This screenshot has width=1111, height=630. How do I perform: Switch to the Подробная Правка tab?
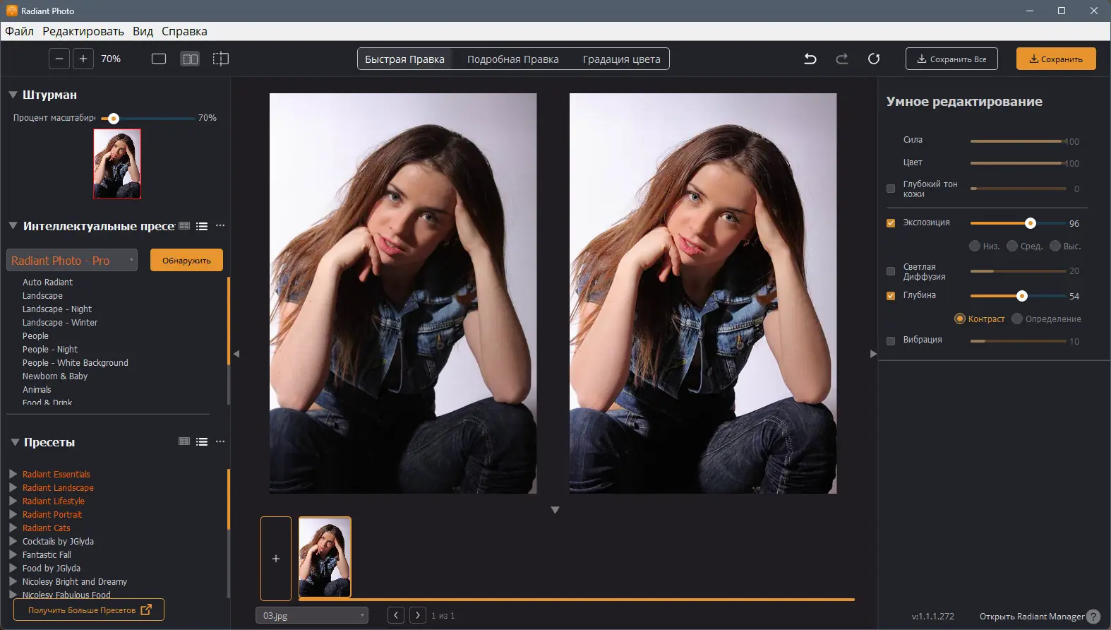pyautogui.click(x=513, y=59)
